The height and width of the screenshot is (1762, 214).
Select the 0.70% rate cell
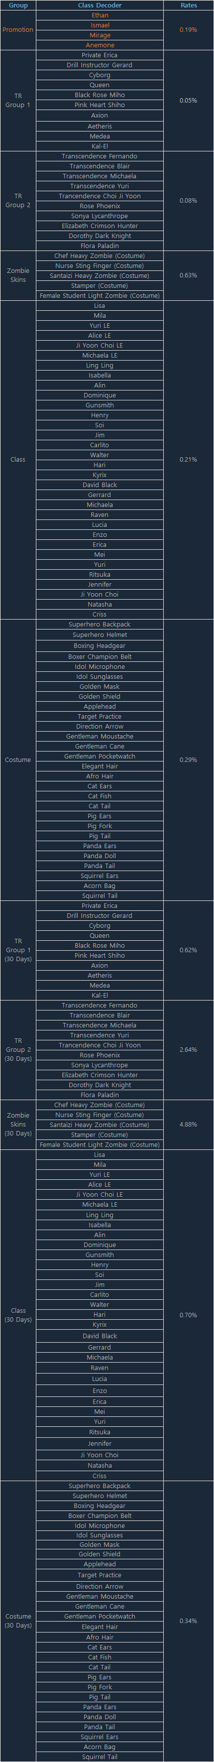tap(188, 1315)
